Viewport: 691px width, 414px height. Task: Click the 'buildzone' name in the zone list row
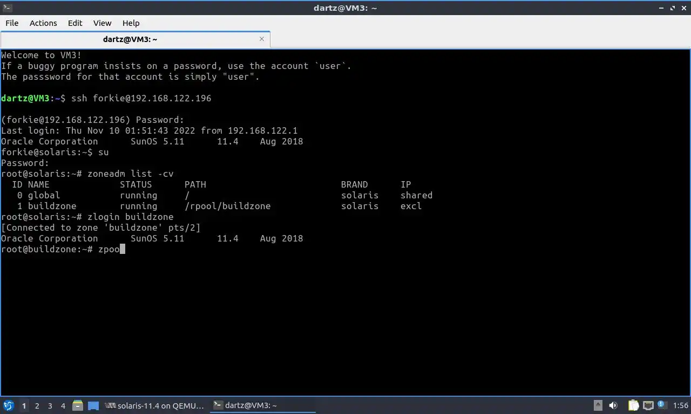[x=52, y=206]
